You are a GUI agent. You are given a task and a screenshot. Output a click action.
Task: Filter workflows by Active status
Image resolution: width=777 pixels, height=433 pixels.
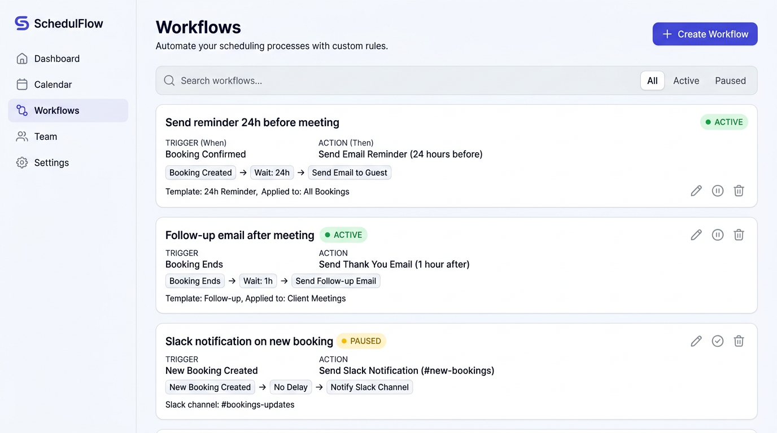[x=686, y=81]
